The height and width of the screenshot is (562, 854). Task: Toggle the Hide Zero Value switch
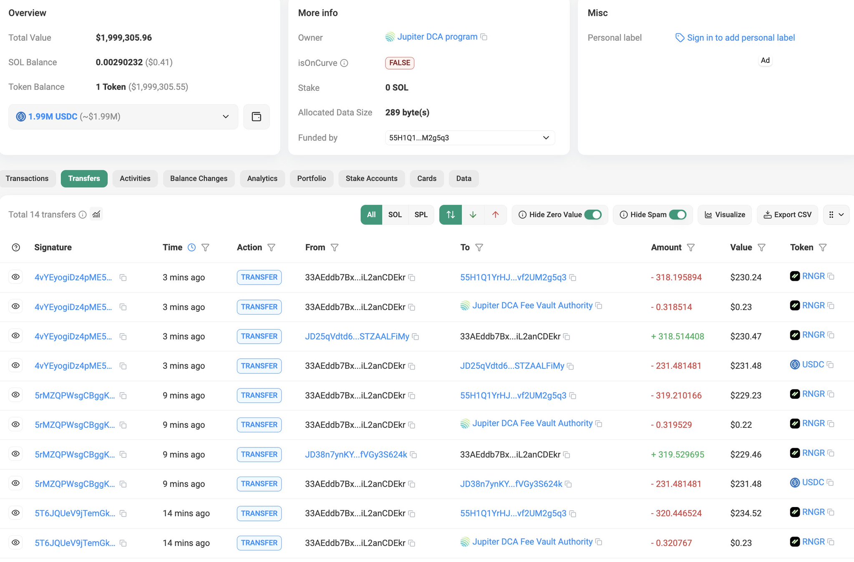(593, 215)
